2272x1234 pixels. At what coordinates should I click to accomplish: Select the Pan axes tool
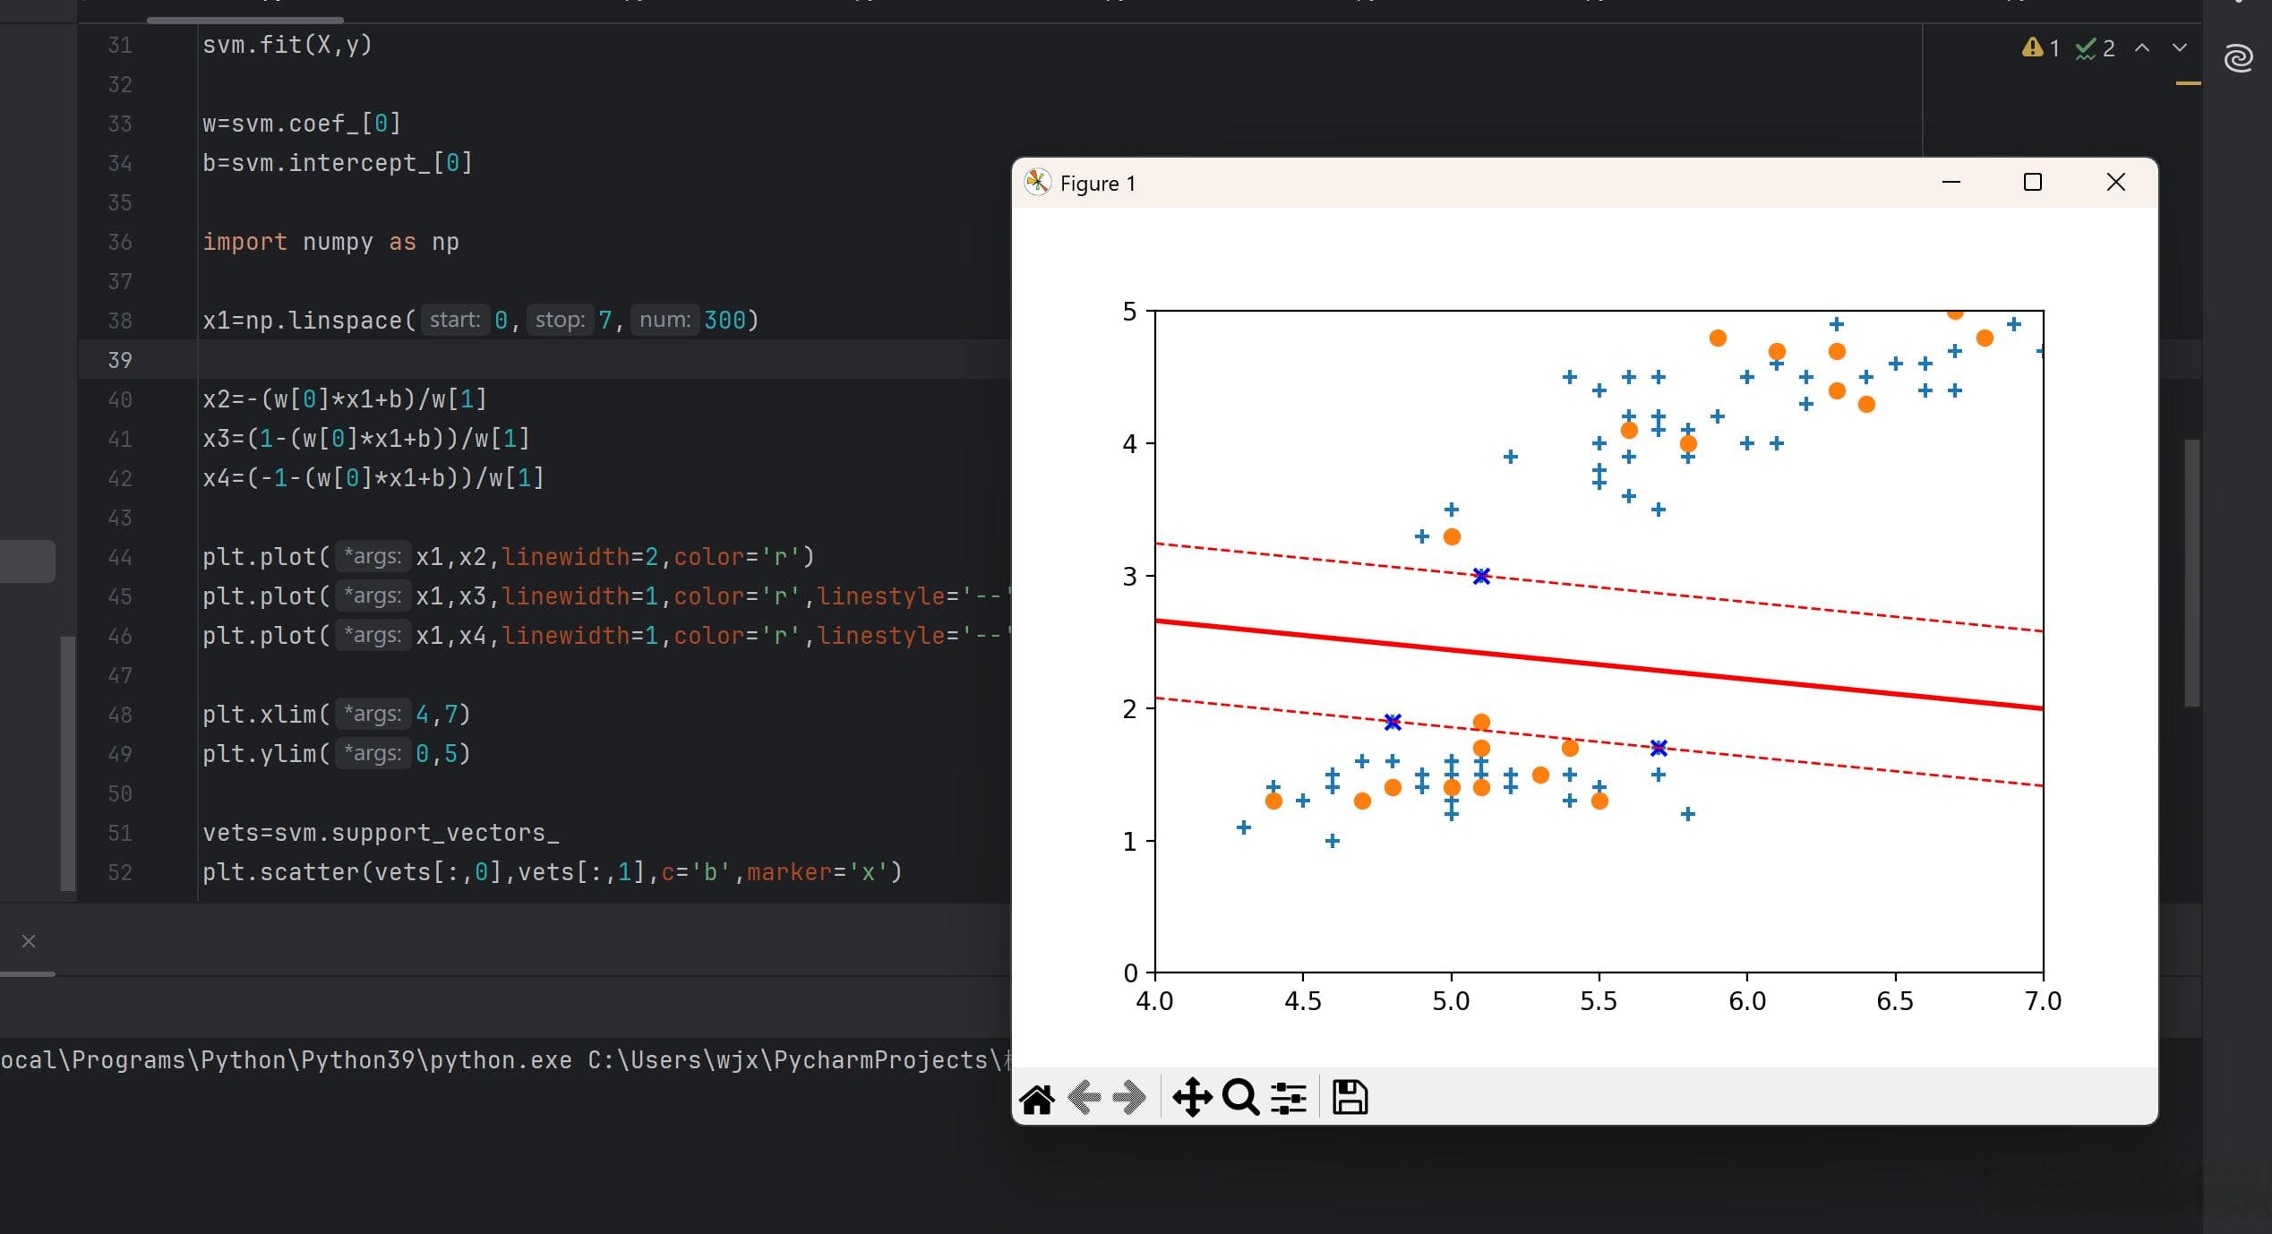1192,1097
